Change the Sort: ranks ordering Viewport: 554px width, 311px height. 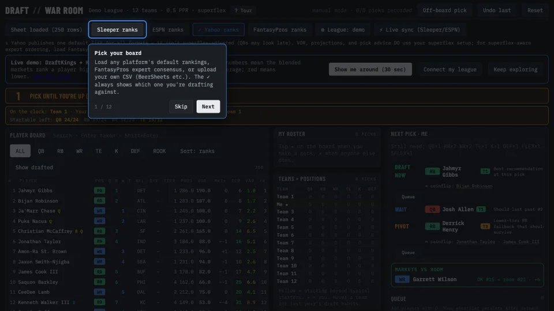pos(197,151)
